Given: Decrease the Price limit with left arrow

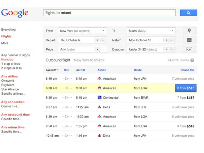Looking at the screenshot, I should coord(97,50).
